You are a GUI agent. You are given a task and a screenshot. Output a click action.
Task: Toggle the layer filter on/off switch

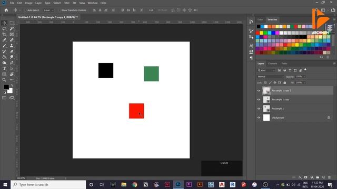[305, 70]
